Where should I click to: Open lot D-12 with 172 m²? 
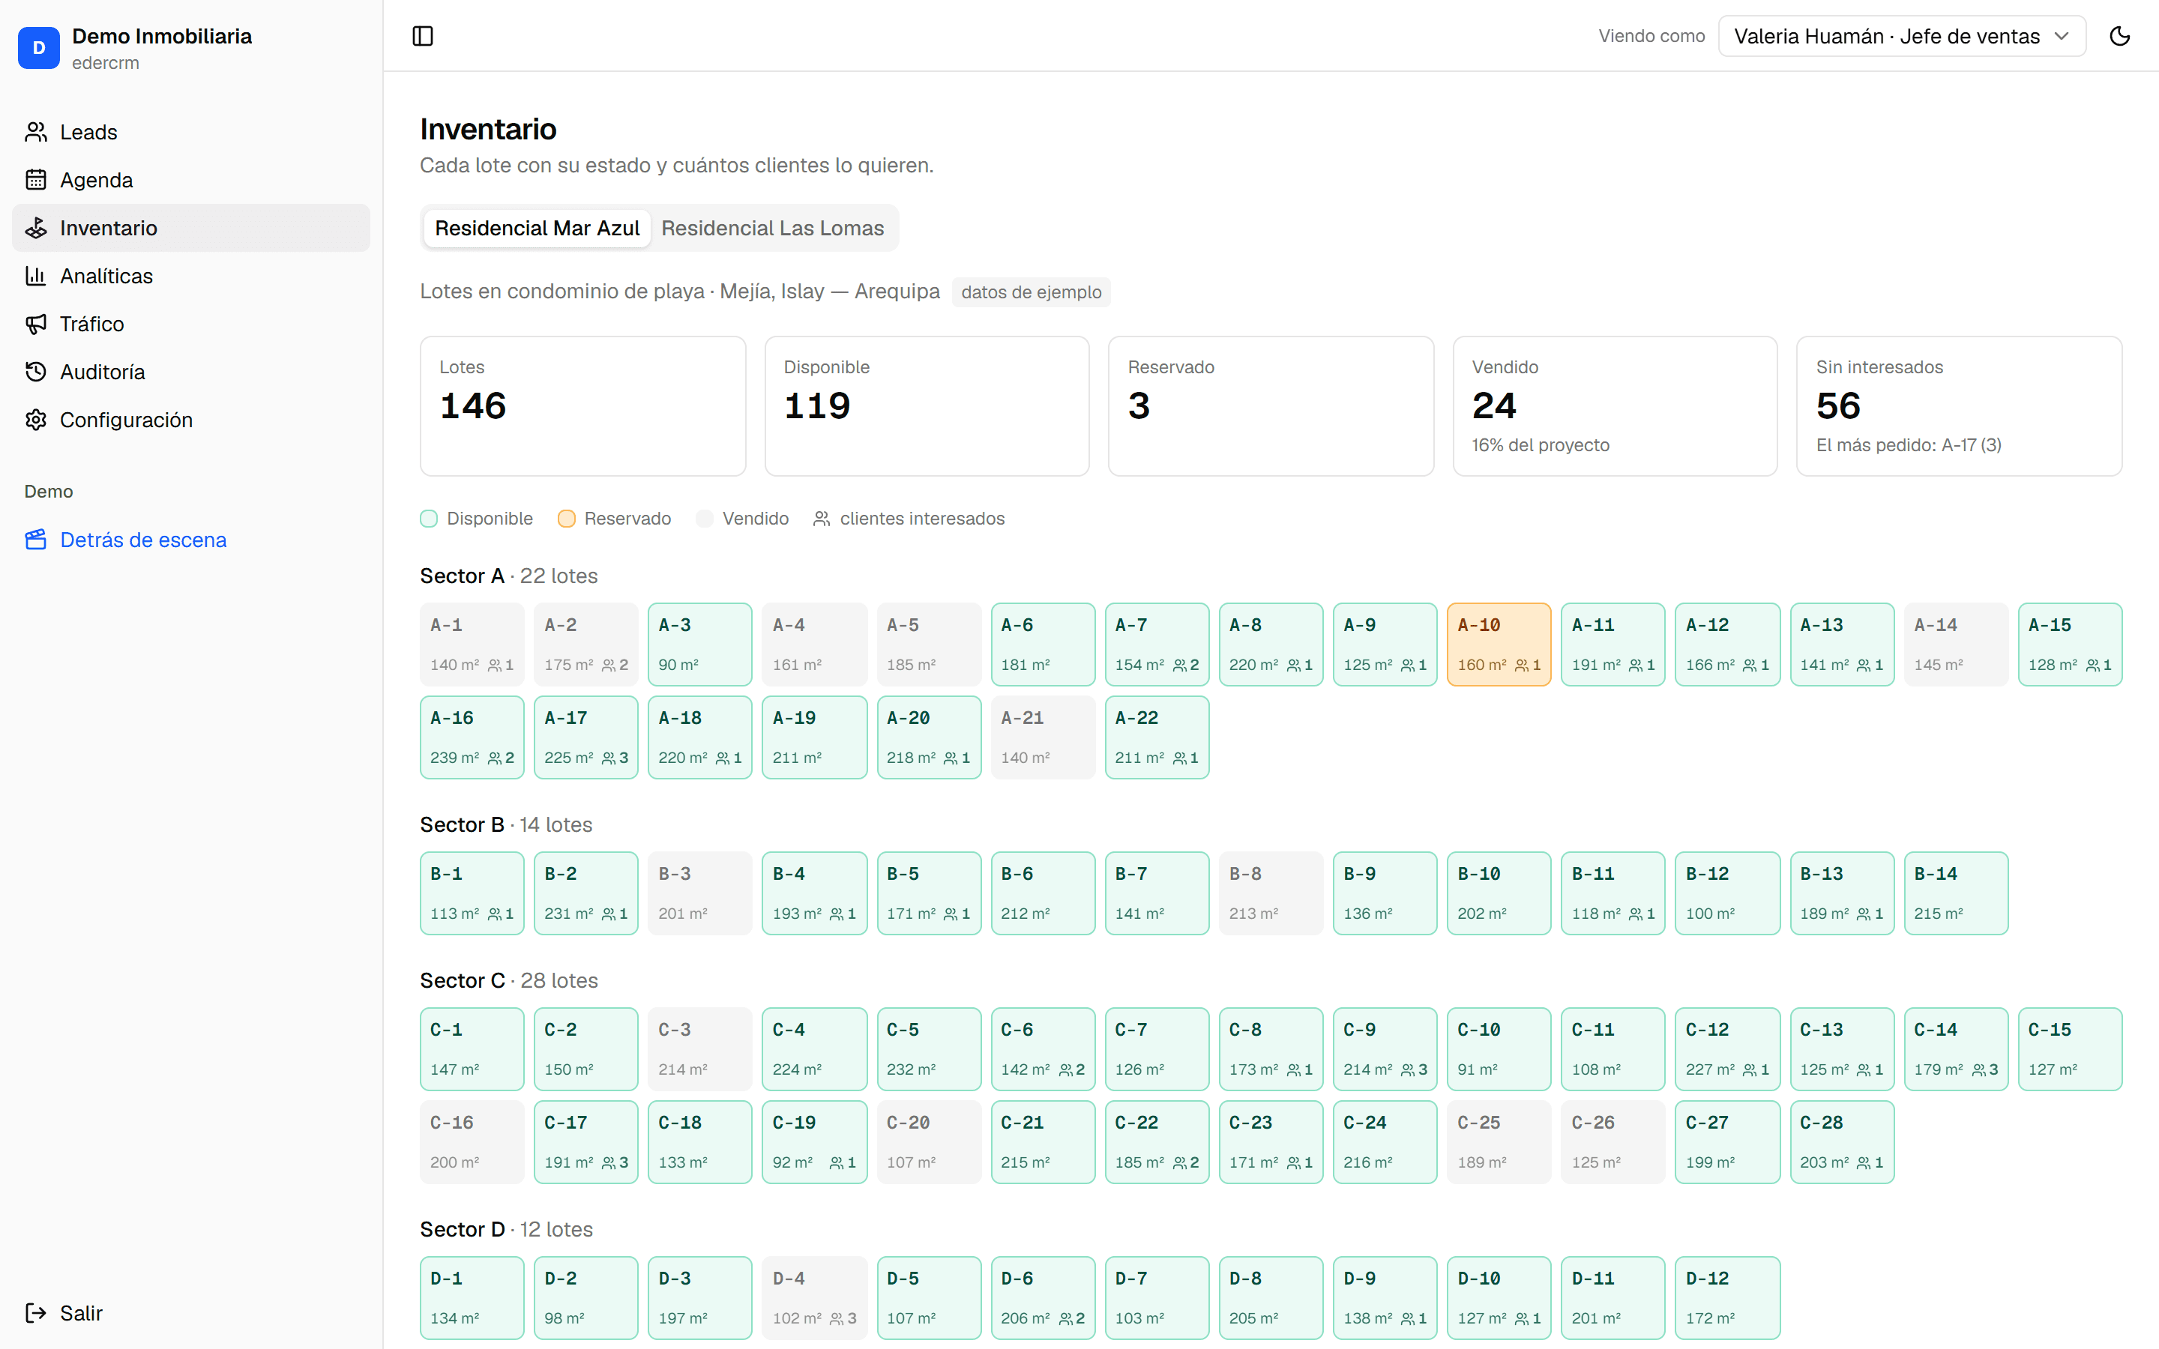tap(1728, 1298)
